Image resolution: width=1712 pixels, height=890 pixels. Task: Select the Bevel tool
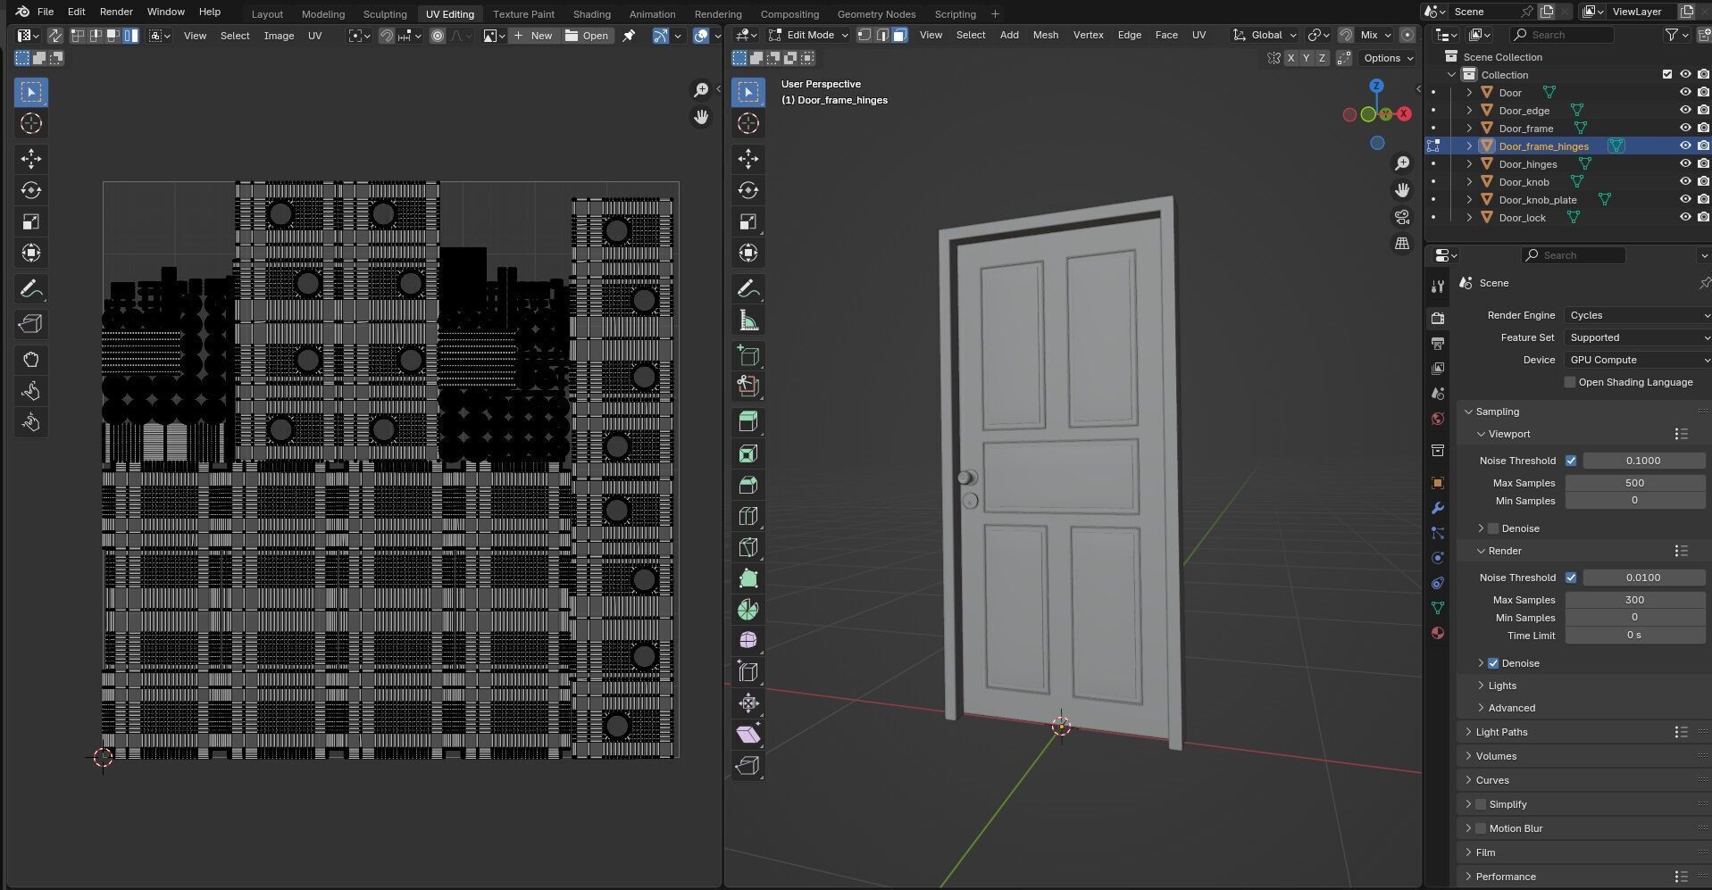(748, 485)
